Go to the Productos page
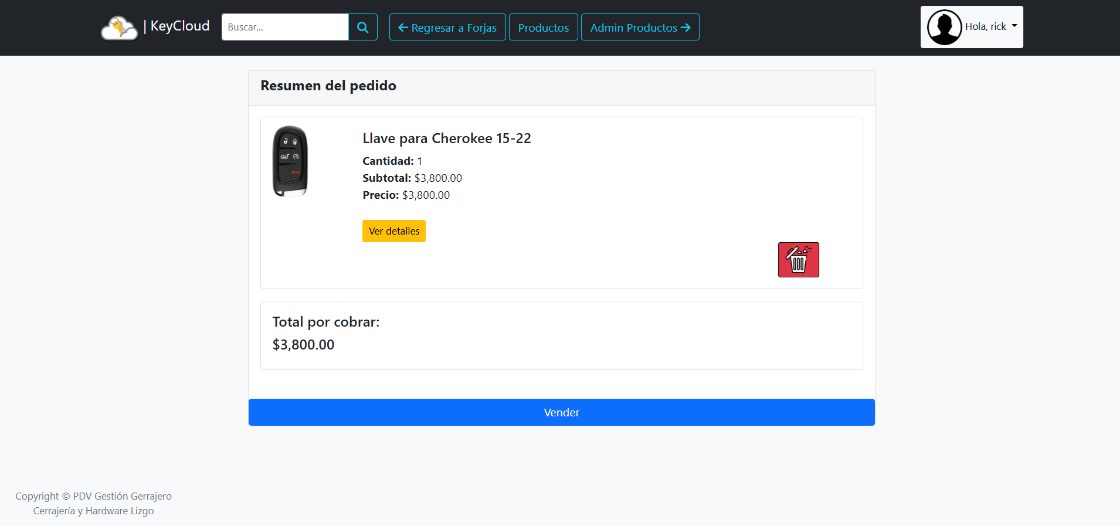Screen dimensions: 1120x526 [543, 28]
